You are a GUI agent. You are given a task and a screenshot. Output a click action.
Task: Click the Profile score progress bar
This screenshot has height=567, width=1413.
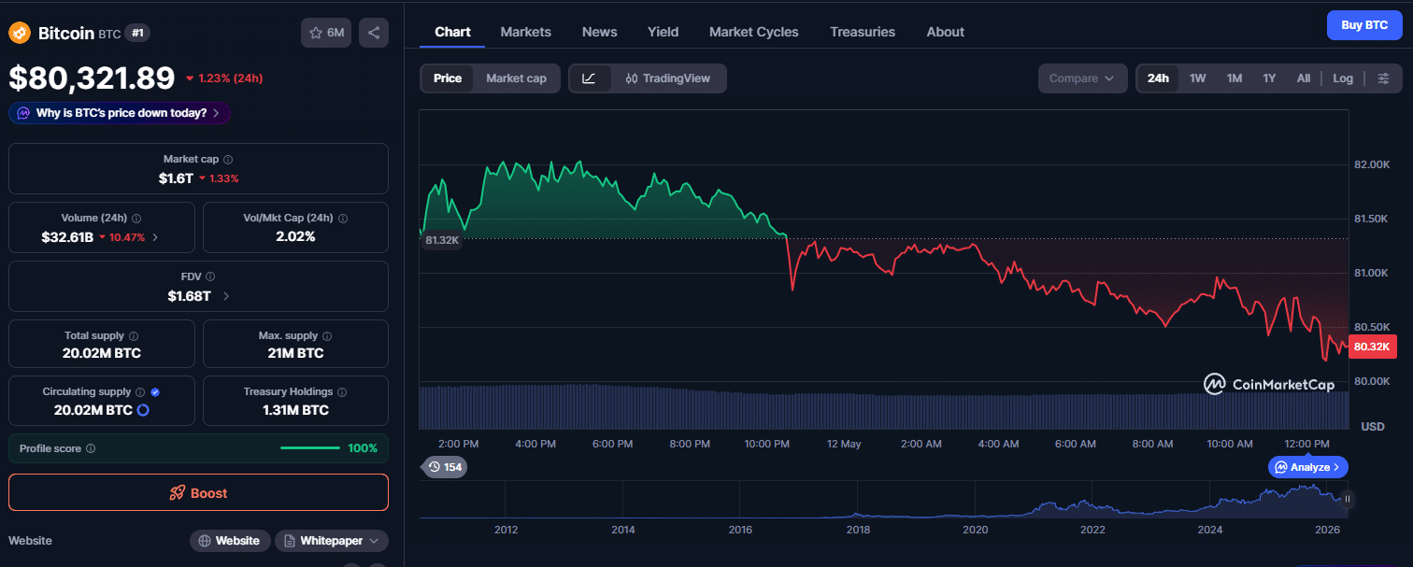pyautogui.click(x=310, y=448)
